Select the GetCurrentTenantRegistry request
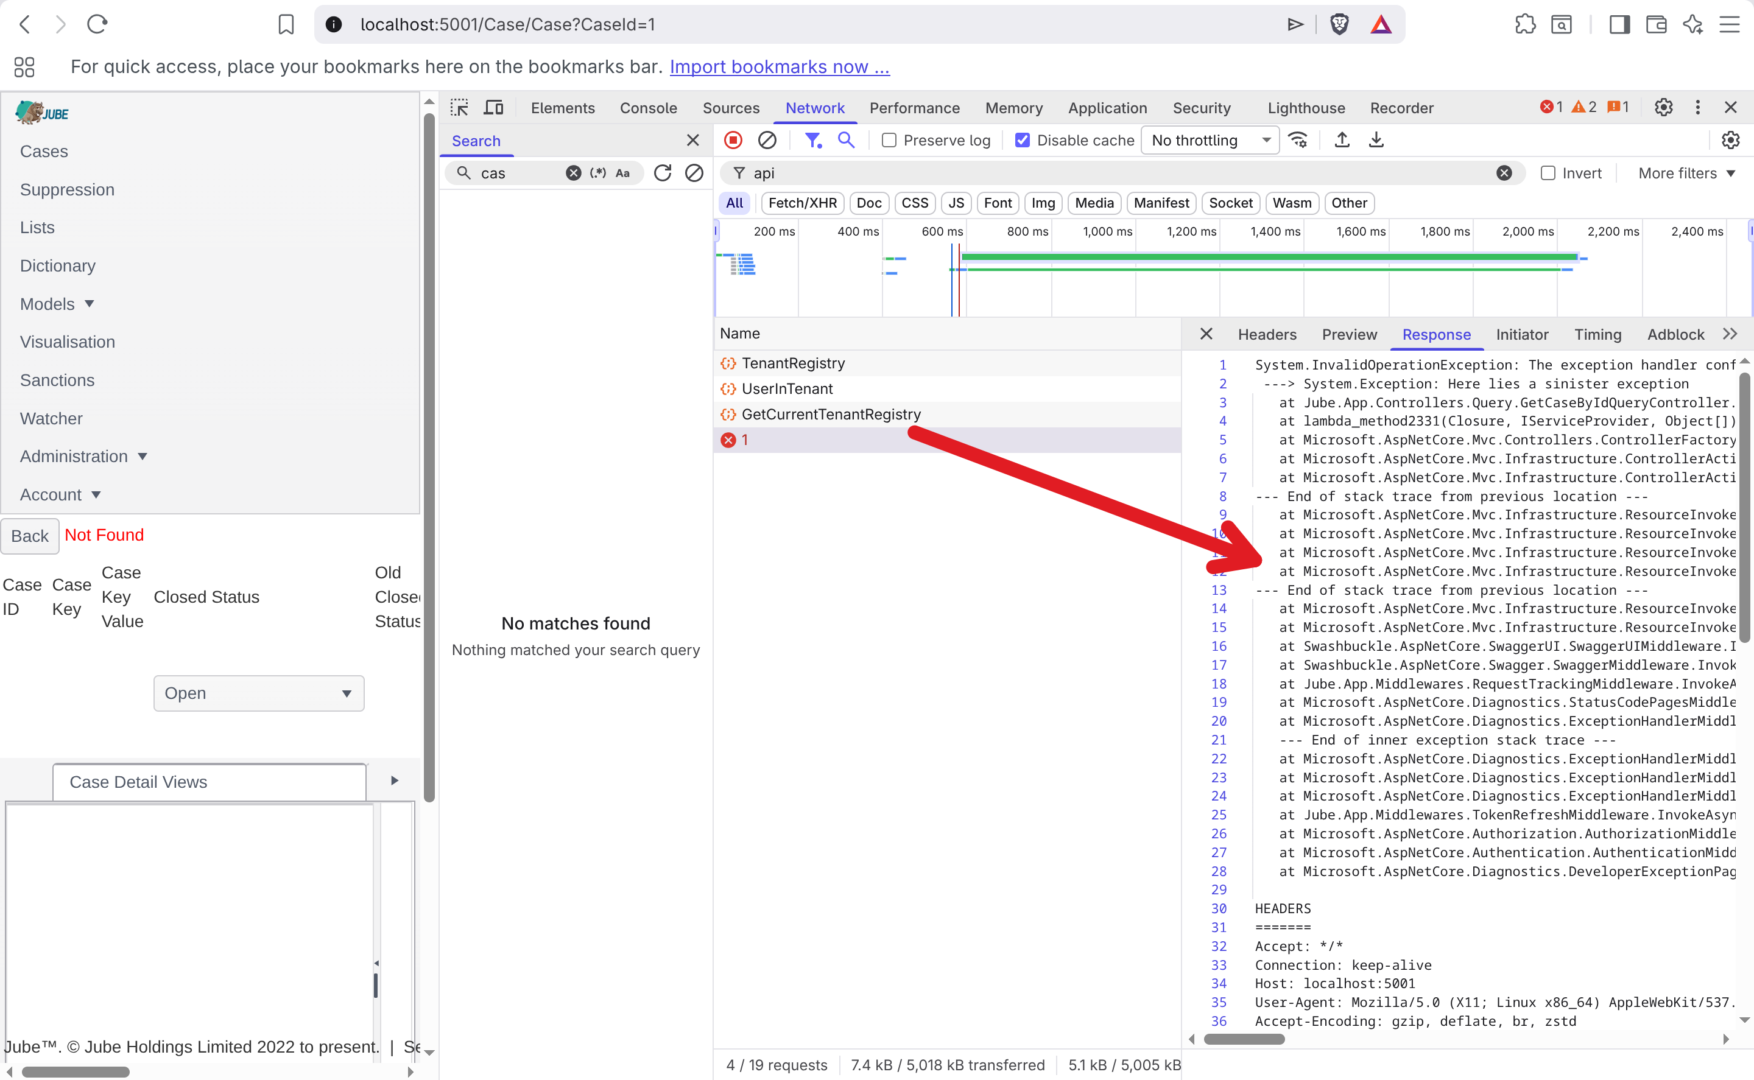The height and width of the screenshot is (1080, 1754). click(946, 415)
